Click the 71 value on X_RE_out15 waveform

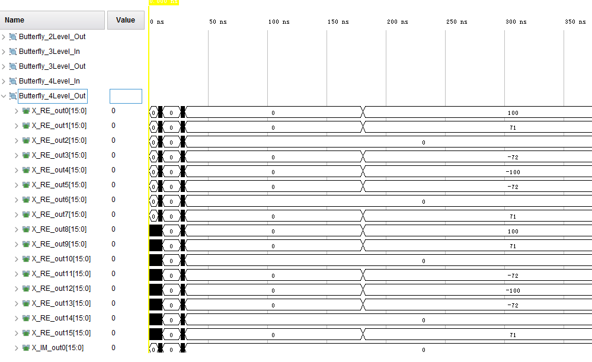pyautogui.click(x=513, y=335)
